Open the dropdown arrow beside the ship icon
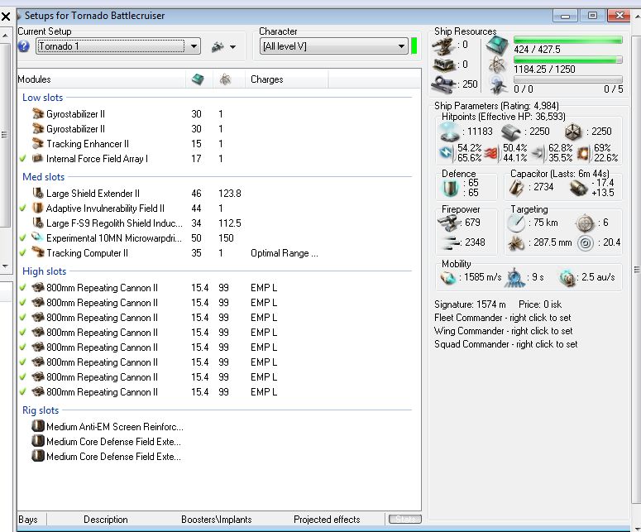This screenshot has width=641, height=532. point(232,47)
